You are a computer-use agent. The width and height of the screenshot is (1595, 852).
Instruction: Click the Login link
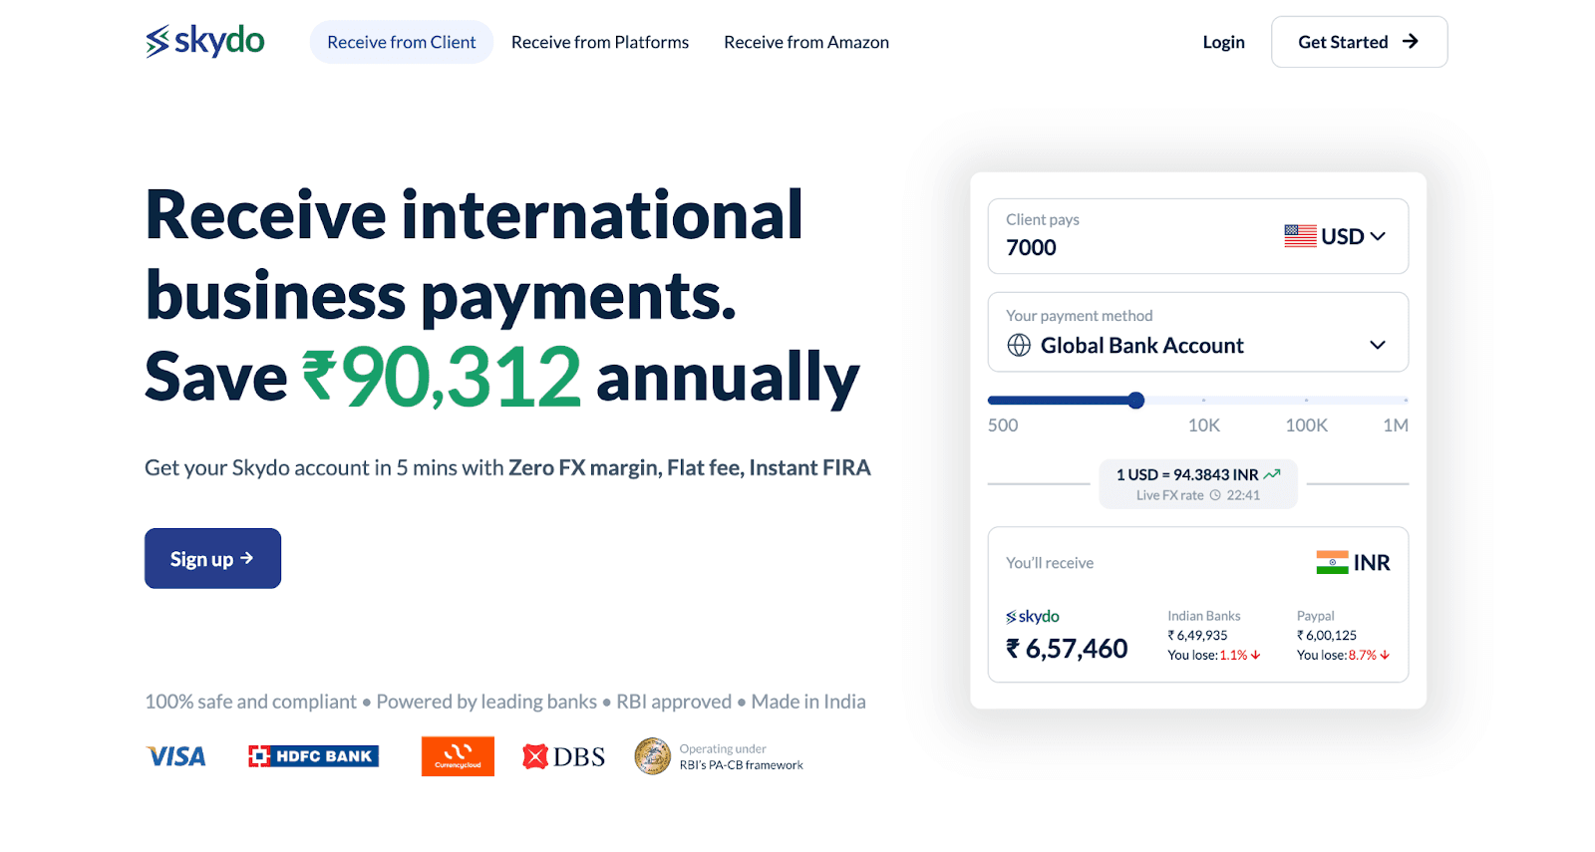pyautogui.click(x=1223, y=42)
